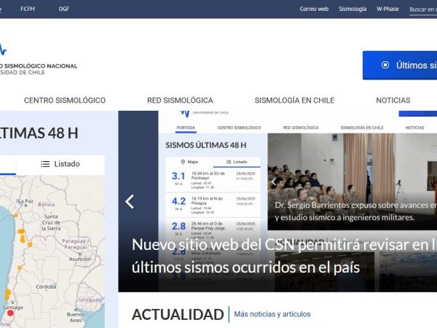
Task: Click the list icon beside Listado
Action: (x=45, y=164)
